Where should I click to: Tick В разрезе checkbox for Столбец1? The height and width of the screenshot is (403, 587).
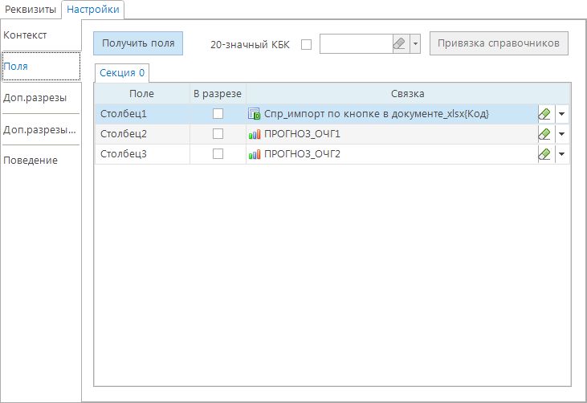[x=218, y=114]
